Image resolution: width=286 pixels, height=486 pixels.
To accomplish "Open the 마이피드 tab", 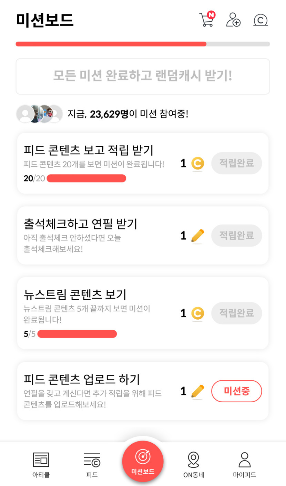I will [244, 465].
